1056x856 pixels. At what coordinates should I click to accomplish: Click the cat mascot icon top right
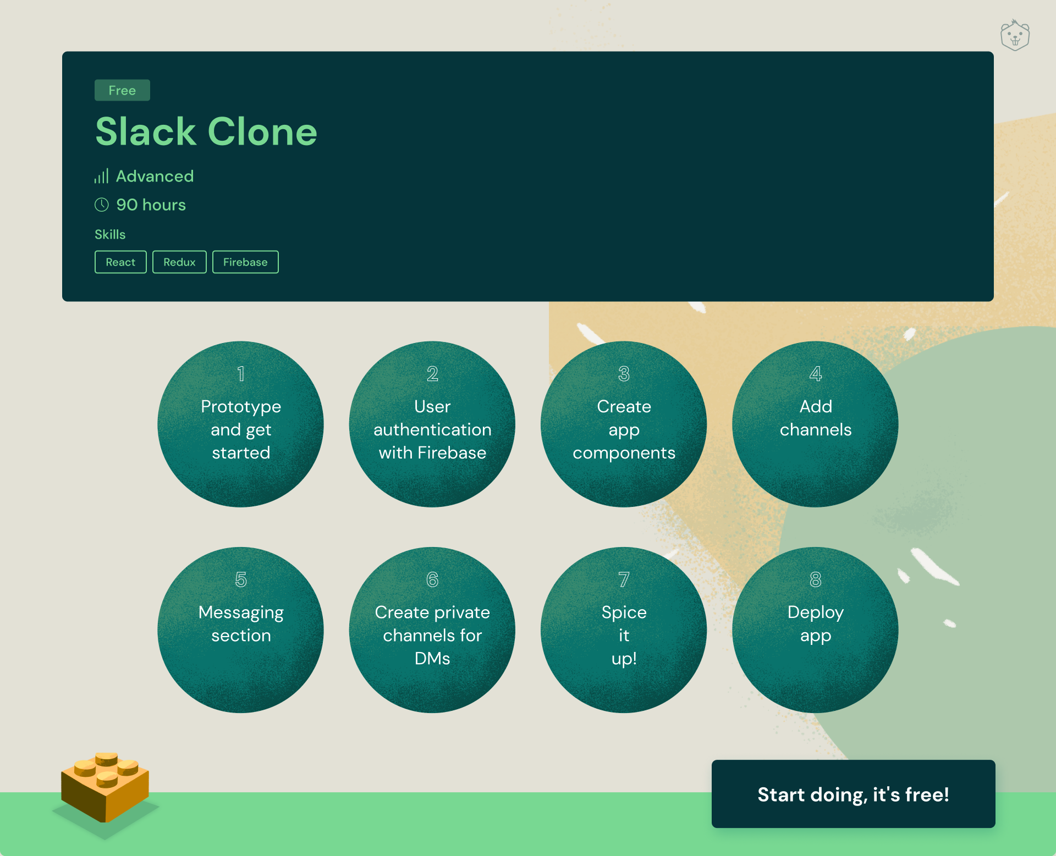[1017, 34]
